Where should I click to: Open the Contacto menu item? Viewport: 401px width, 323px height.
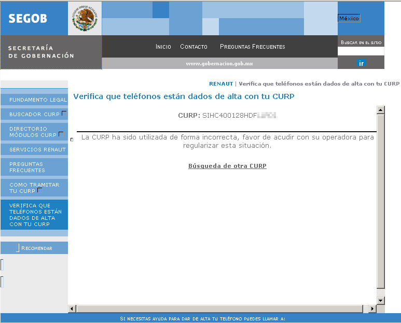click(193, 47)
